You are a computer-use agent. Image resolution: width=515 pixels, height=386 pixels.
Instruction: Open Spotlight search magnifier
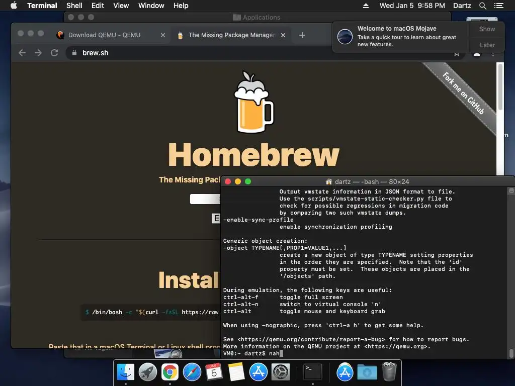482,6
